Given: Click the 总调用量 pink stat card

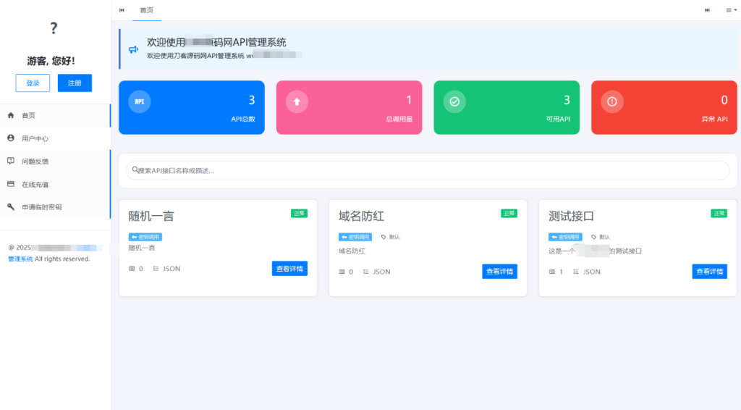Looking at the screenshot, I should 349,107.
